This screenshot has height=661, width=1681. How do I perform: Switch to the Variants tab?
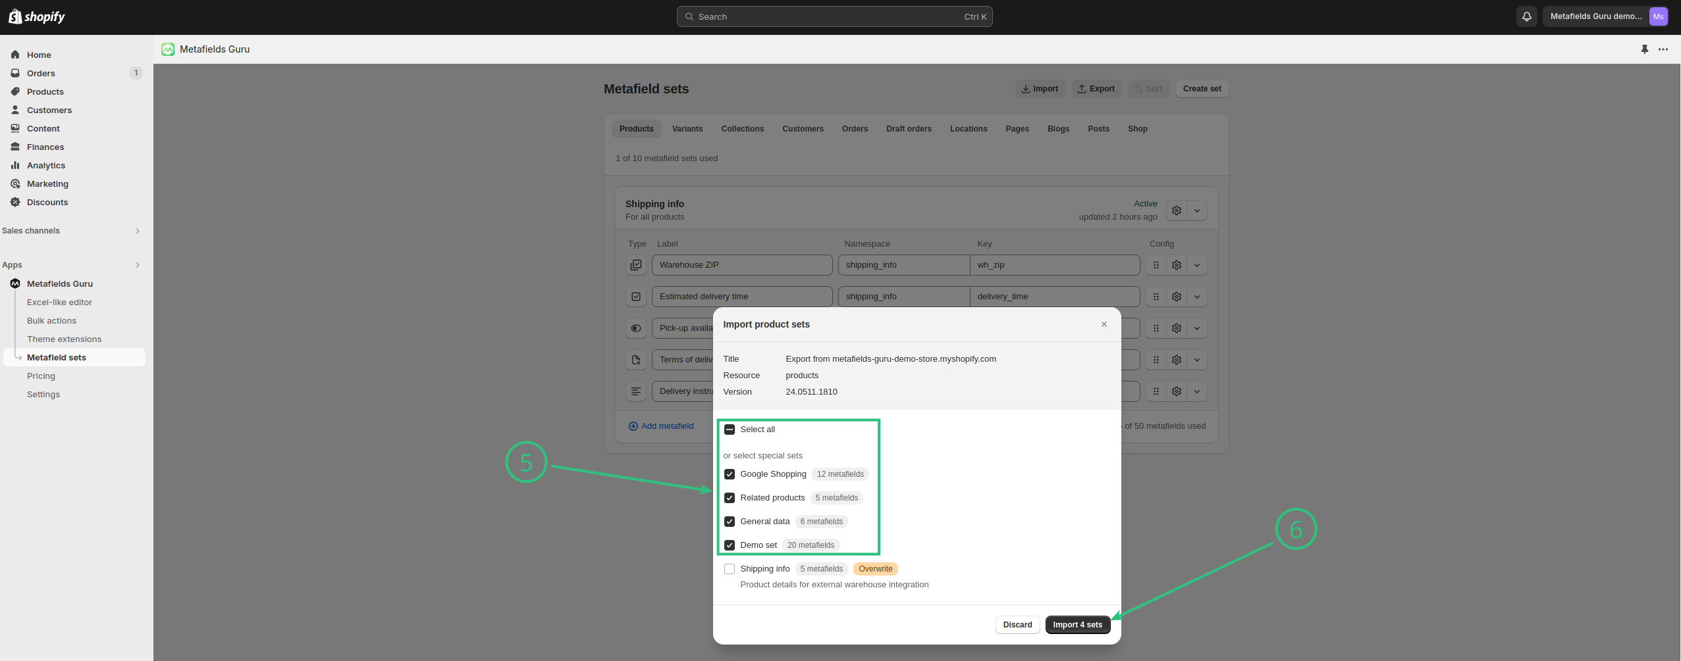coord(687,129)
